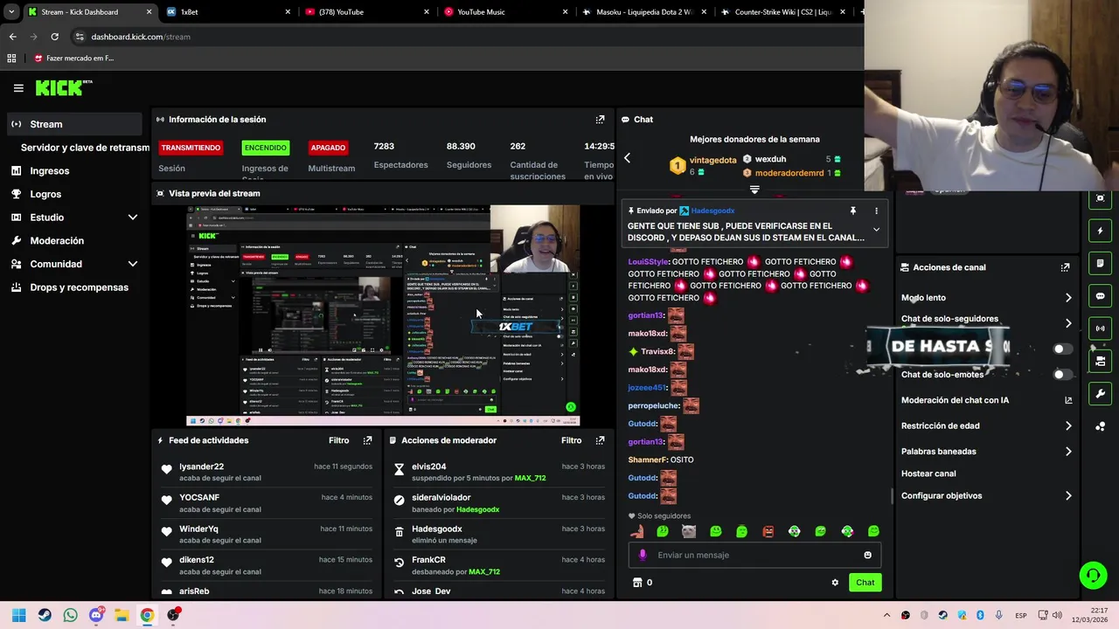Pop out Feed de actividades panel
This screenshot has width=1119, height=629.
pyautogui.click(x=367, y=440)
